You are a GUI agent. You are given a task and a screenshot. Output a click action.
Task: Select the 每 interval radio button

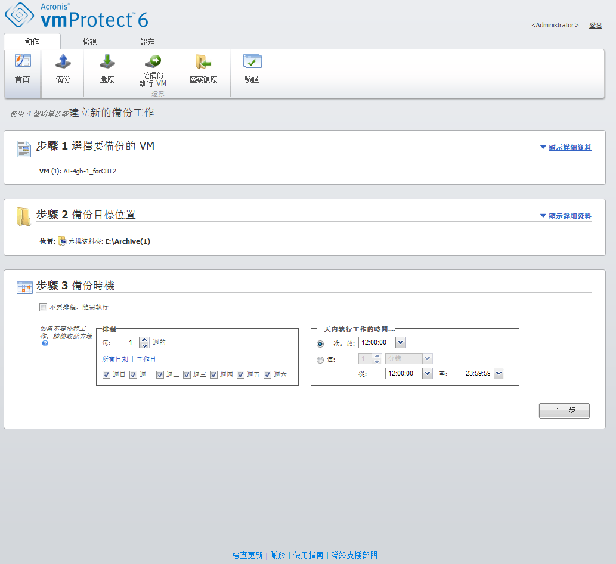click(x=321, y=360)
